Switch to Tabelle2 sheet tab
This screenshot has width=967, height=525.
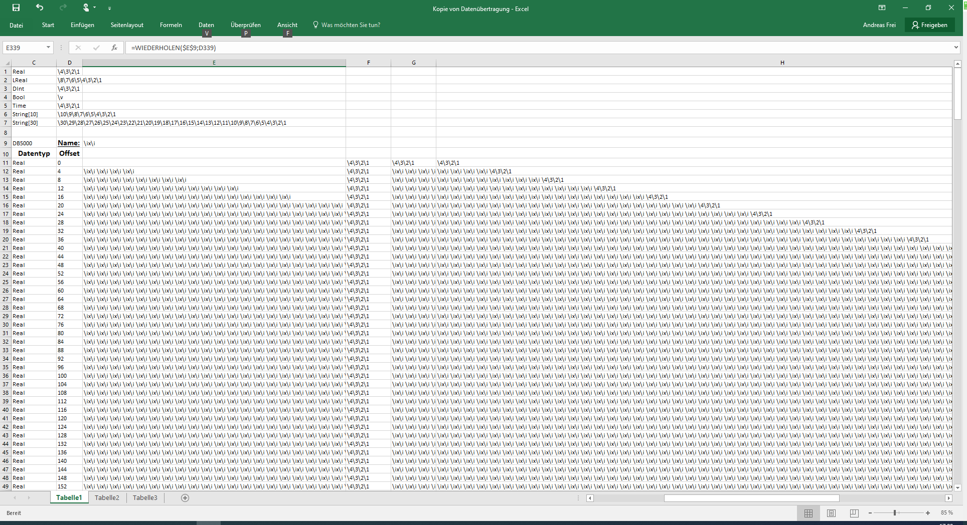tap(107, 498)
